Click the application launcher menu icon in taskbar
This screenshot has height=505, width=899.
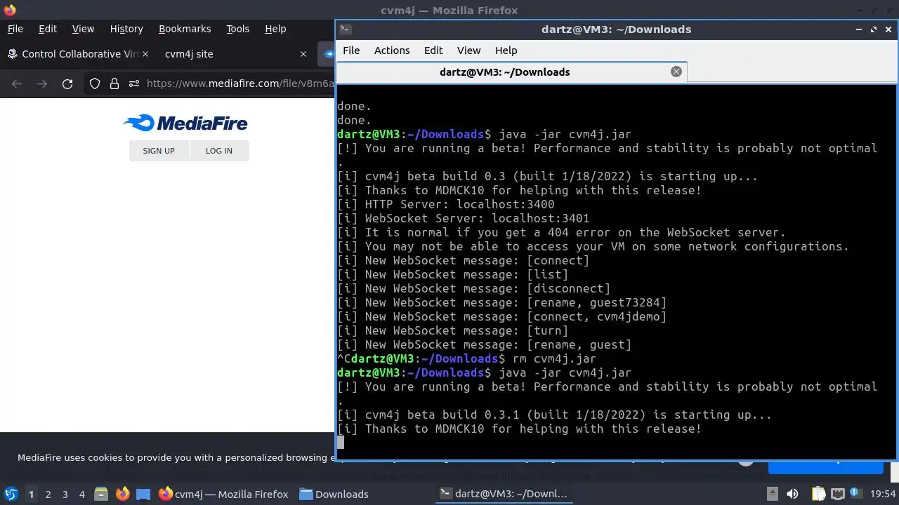11,494
